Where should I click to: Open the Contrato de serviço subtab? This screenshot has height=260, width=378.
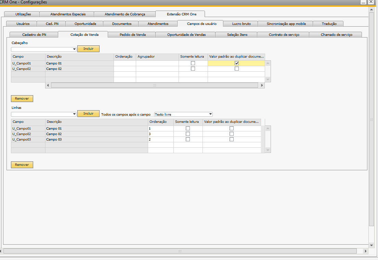tap(284, 35)
